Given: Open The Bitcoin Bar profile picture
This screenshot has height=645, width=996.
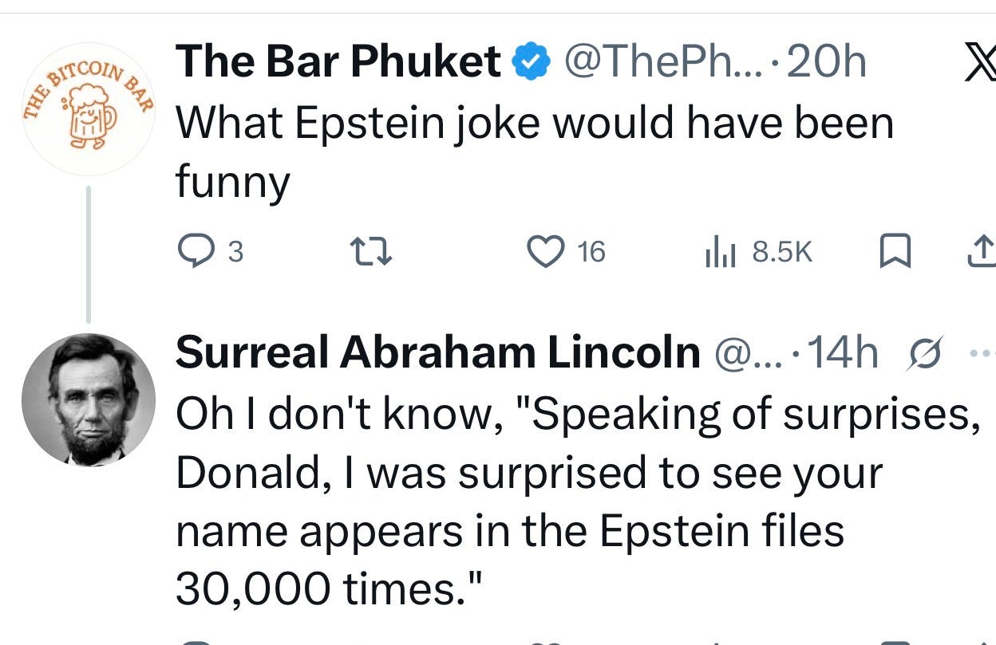Looking at the screenshot, I should click(89, 108).
